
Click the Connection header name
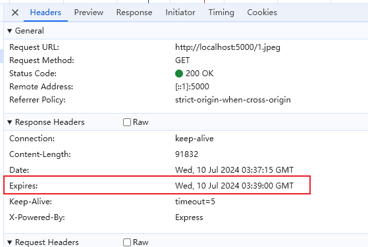click(x=32, y=139)
